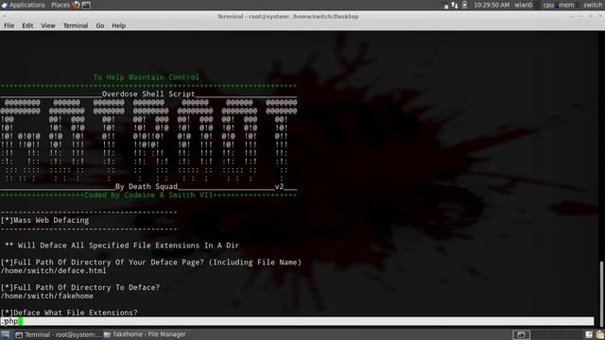Open the clipboard manager icon in bottom panel
Screen dimensions: 605x340
600,334
